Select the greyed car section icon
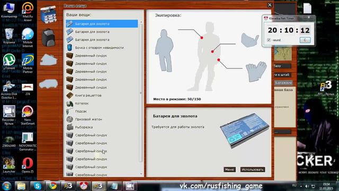Image resolution: width=339 pixels, height=191 pixels. pos(48,84)
